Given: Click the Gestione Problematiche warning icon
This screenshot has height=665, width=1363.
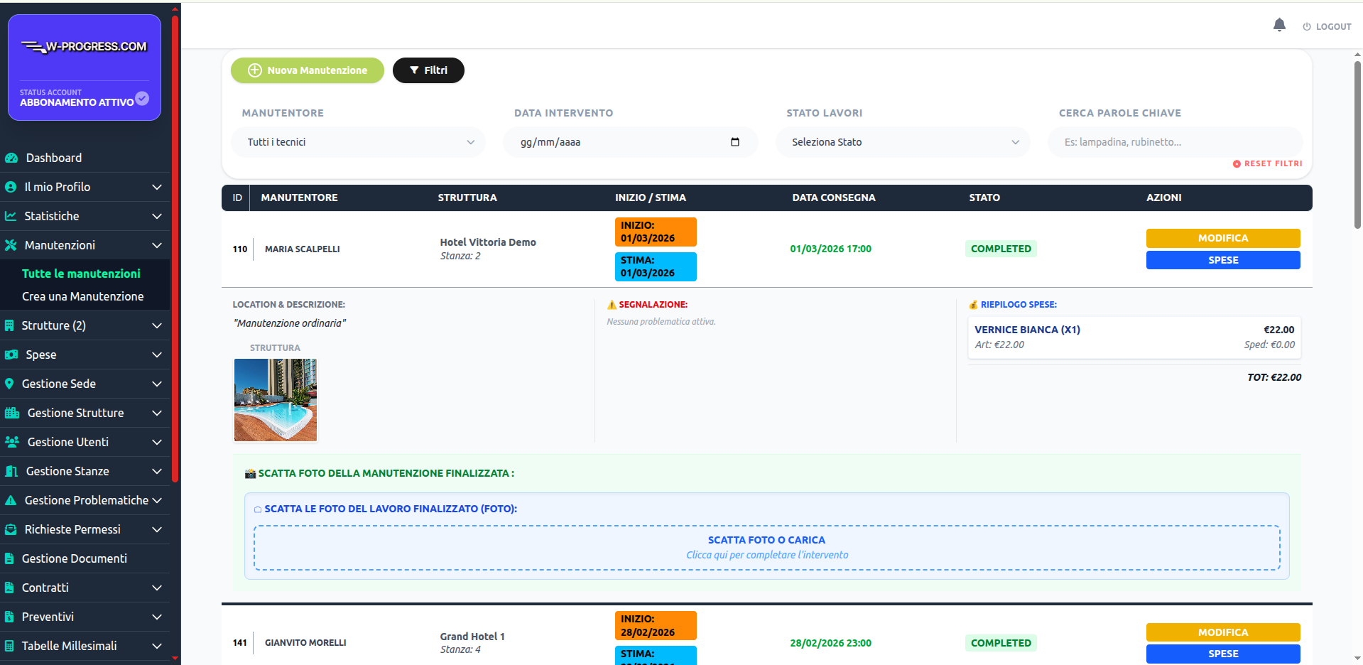Looking at the screenshot, I should pyautogui.click(x=11, y=500).
